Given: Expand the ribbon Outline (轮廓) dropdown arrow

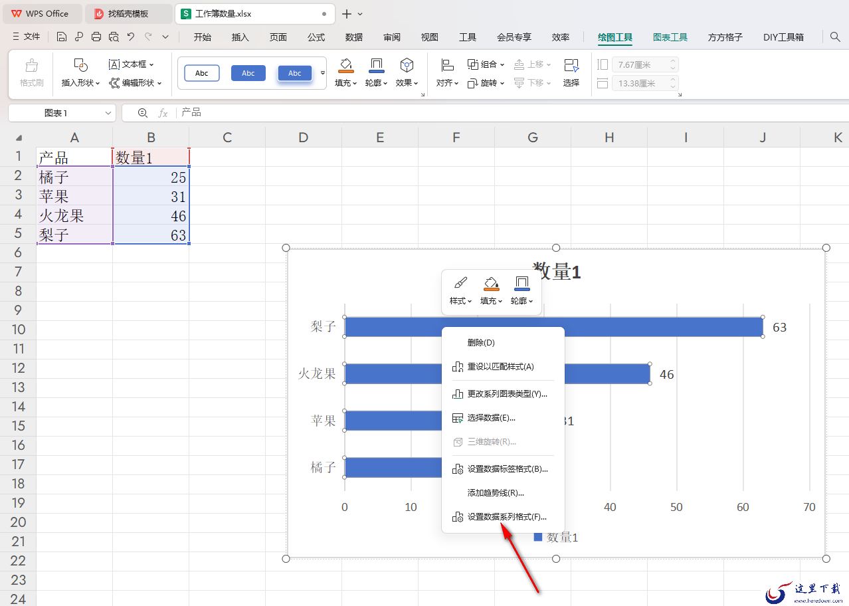Looking at the screenshot, I should (x=386, y=83).
